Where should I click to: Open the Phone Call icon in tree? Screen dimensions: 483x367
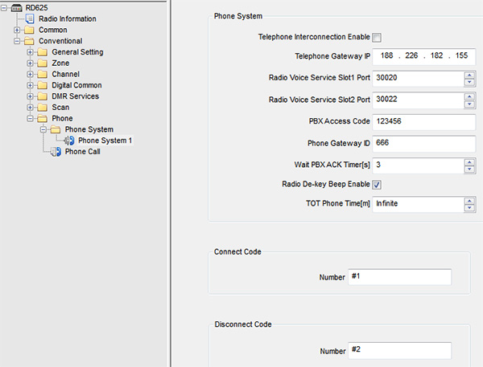coord(56,152)
